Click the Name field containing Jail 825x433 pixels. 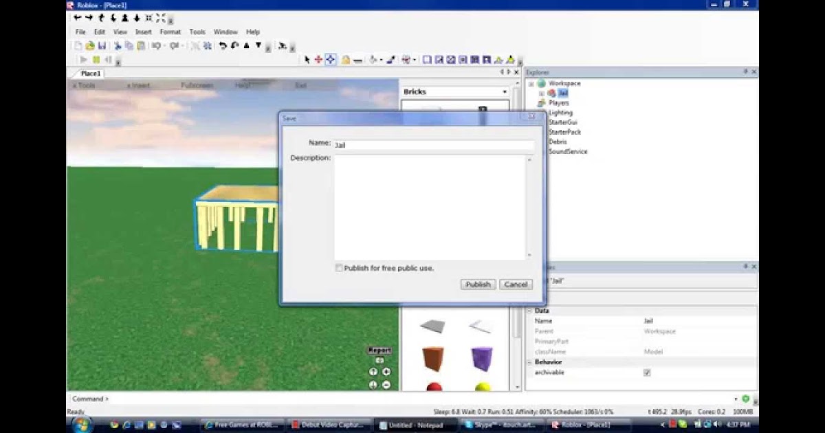click(x=434, y=145)
